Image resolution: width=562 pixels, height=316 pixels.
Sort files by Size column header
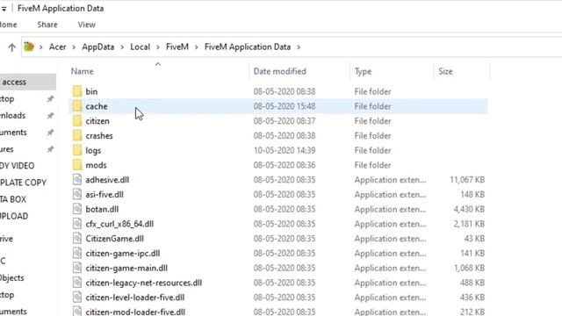[x=445, y=71]
